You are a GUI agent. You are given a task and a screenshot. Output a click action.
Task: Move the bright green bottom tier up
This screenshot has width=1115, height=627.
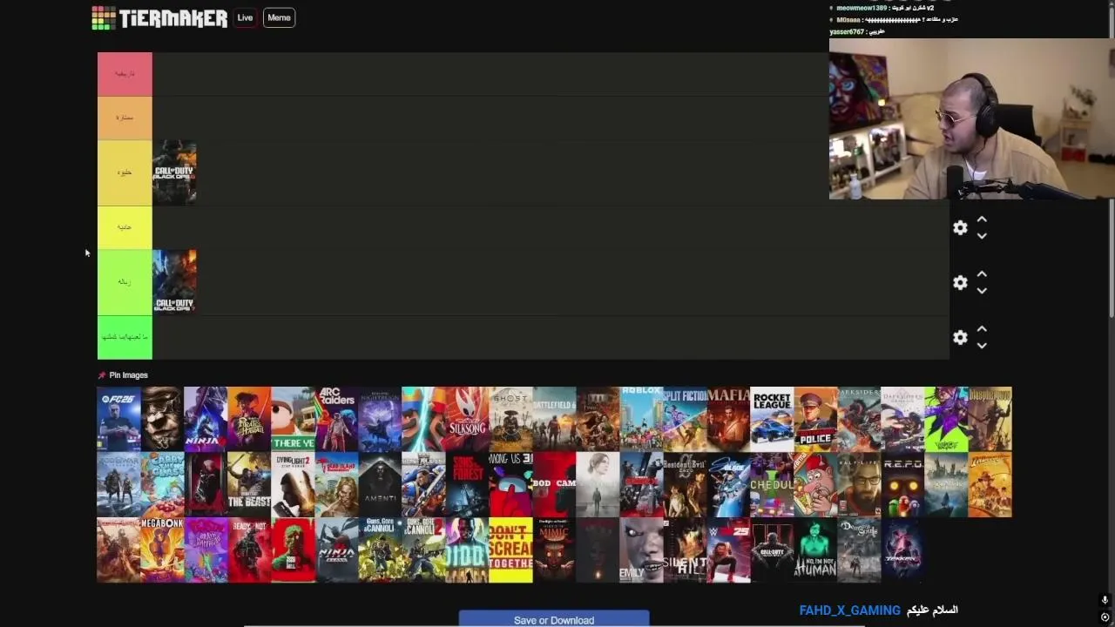click(982, 329)
